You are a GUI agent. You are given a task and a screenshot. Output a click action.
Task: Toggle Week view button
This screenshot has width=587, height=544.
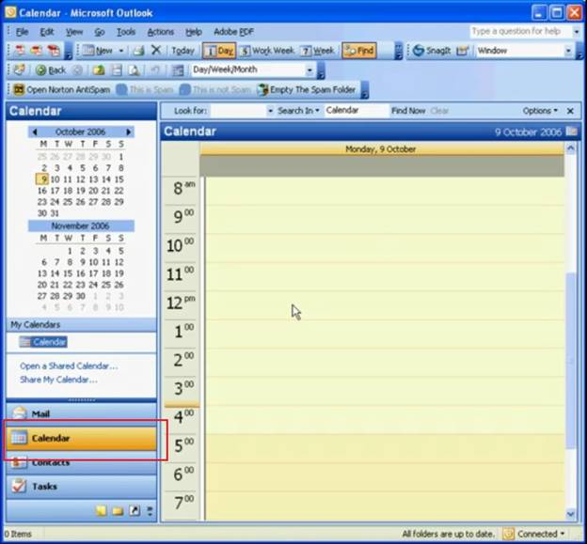[x=317, y=51]
